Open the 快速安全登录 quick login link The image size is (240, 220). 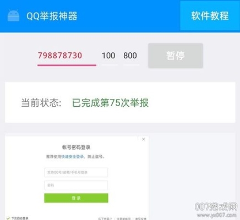coord(72,157)
